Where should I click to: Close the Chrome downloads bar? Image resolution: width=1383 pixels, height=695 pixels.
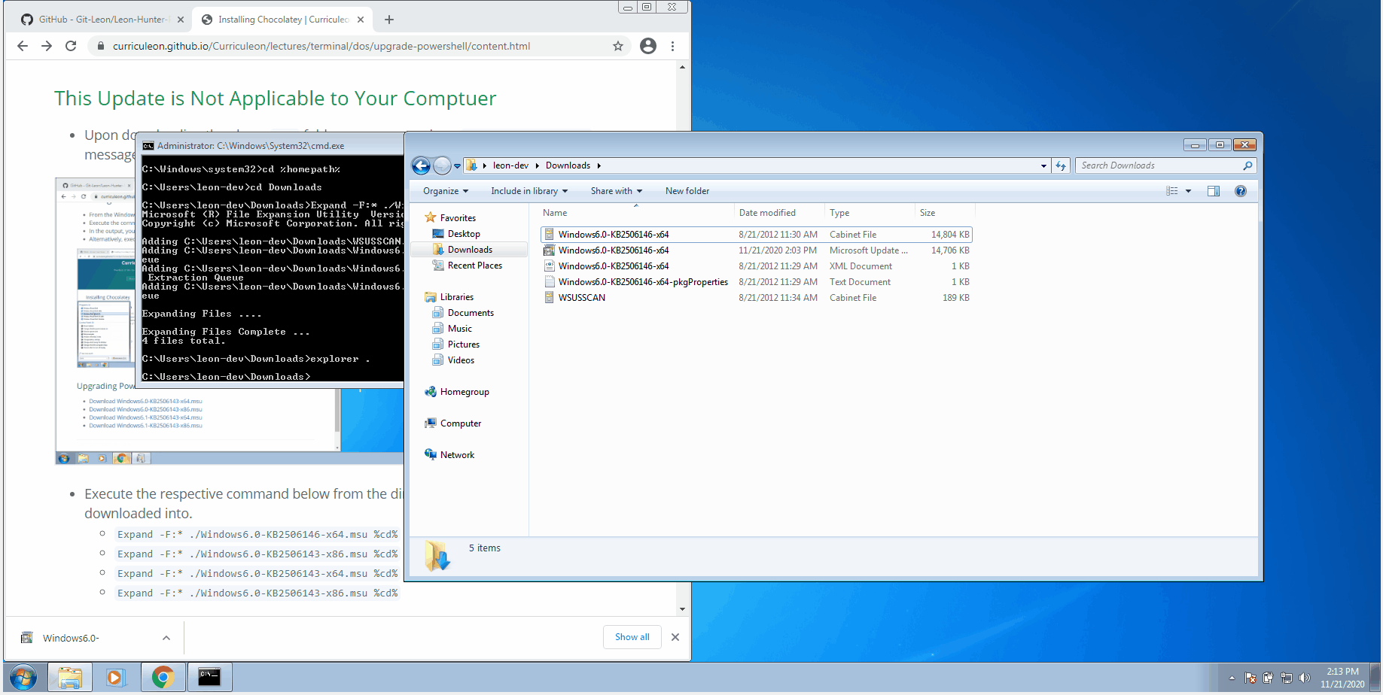(x=675, y=637)
